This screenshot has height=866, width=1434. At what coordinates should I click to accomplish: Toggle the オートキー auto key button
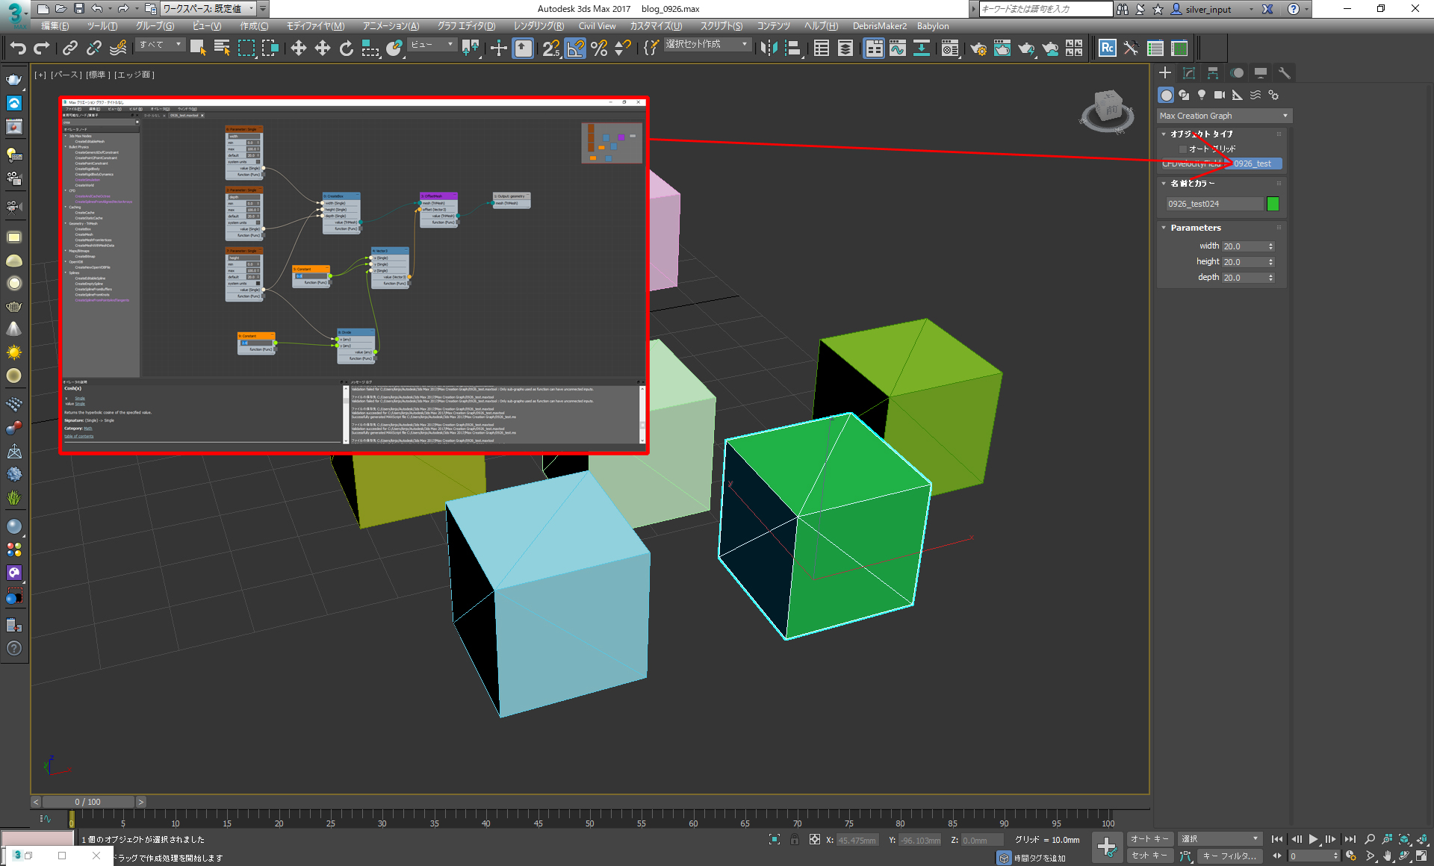(x=1149, y=839)
